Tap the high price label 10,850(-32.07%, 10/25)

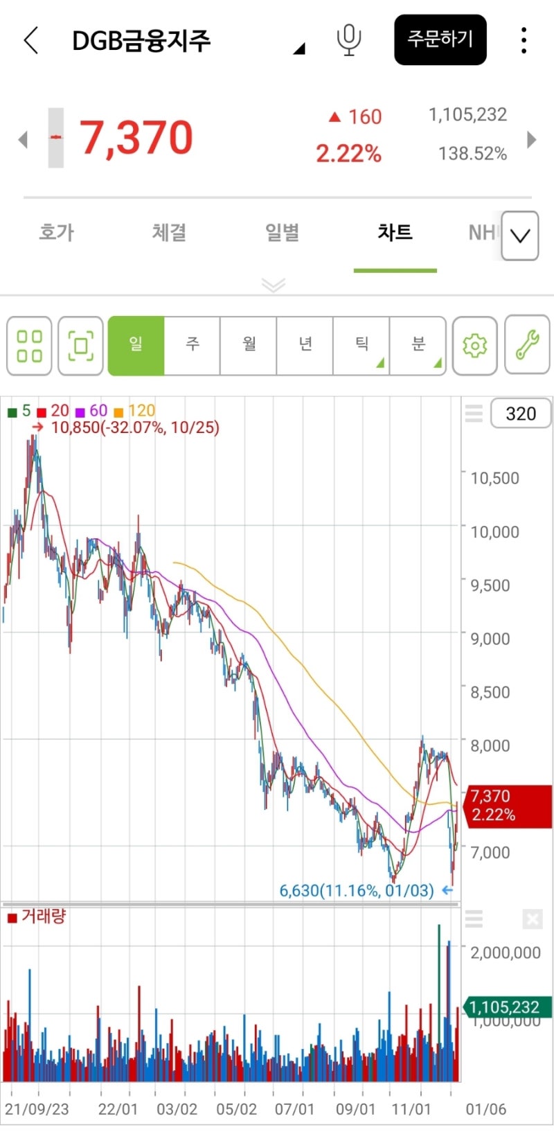pyautogui.click(x=135, y=427)
